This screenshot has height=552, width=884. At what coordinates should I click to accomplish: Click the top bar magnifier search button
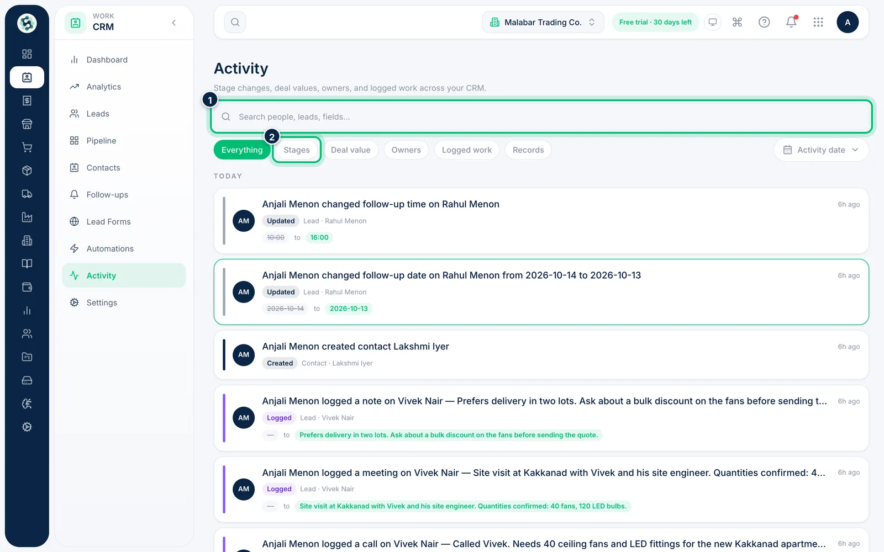(235, 22)
